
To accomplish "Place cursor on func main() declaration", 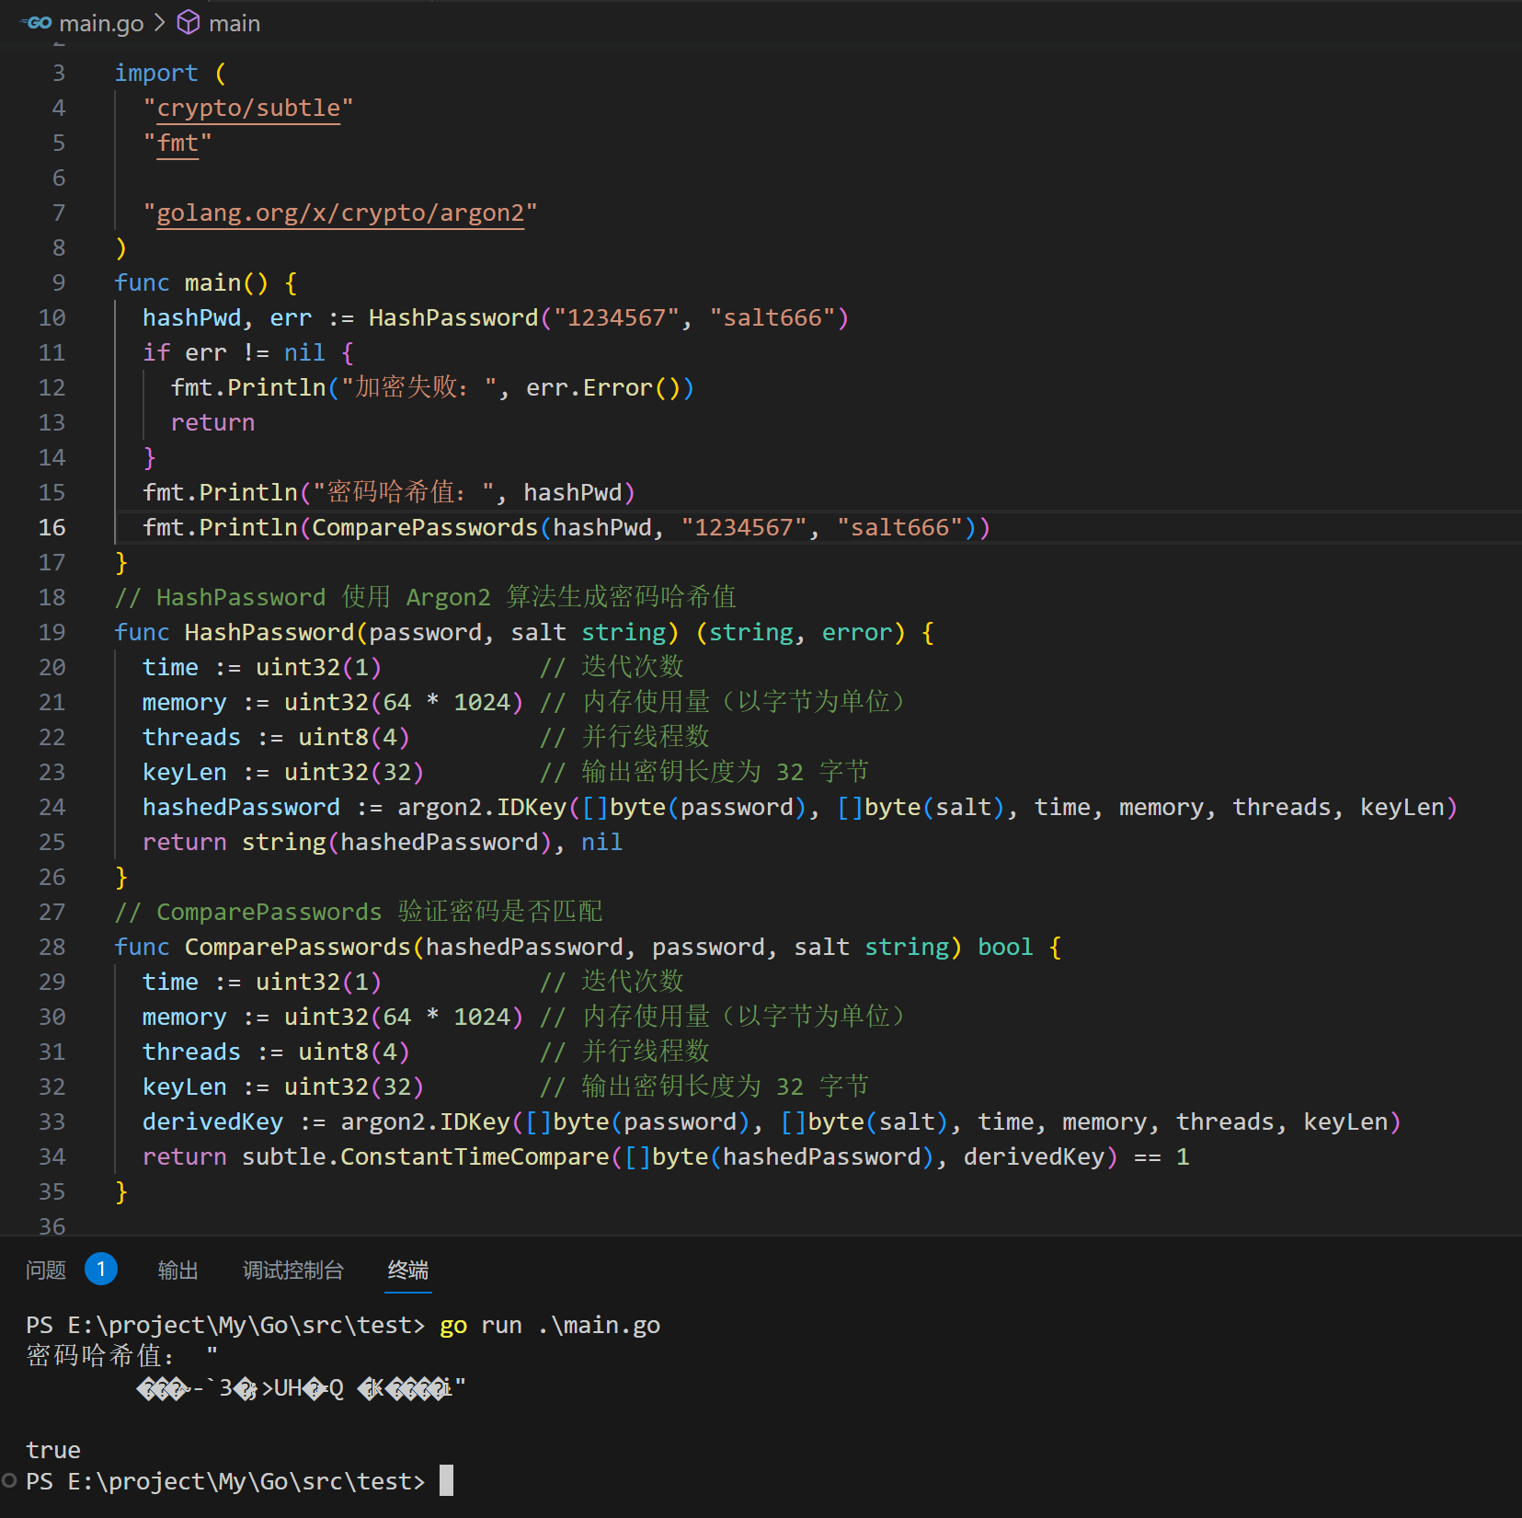I will point(205,283).
